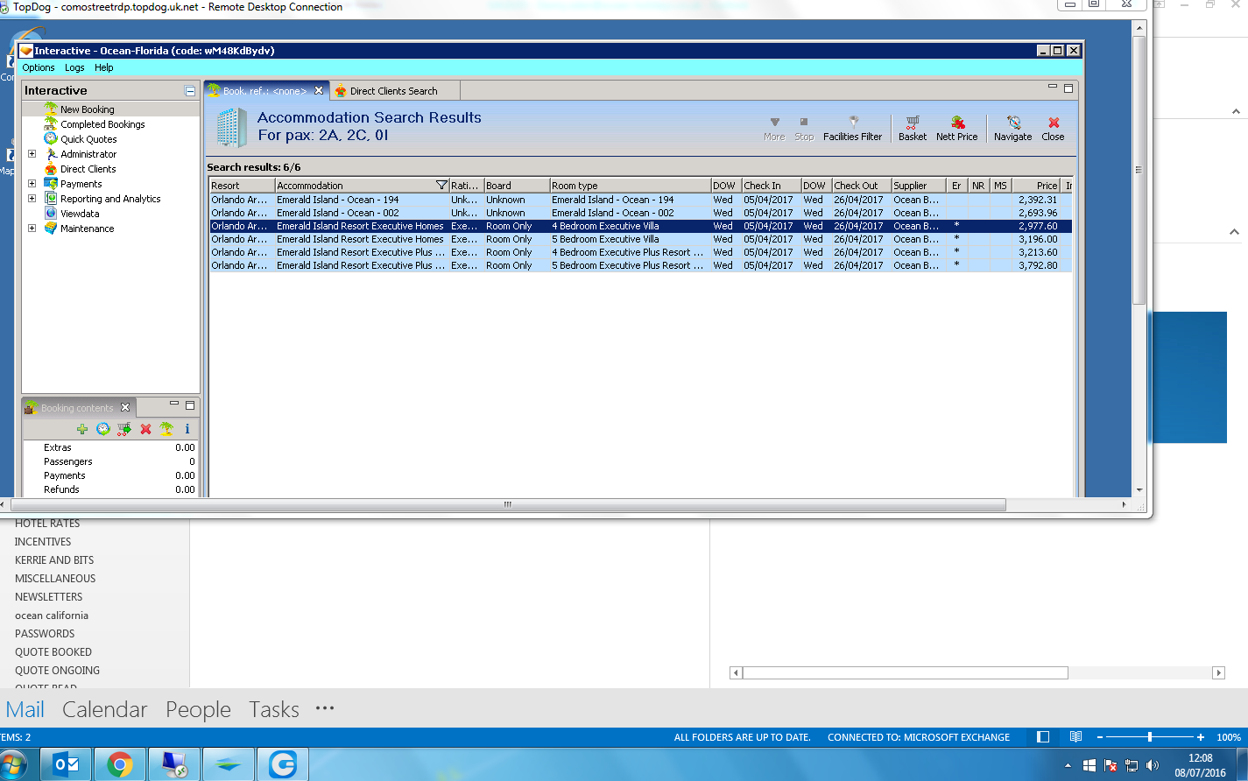Show more Outlook navigation options ellipsis
The image size is (1248, 781).
pos(325,708)
